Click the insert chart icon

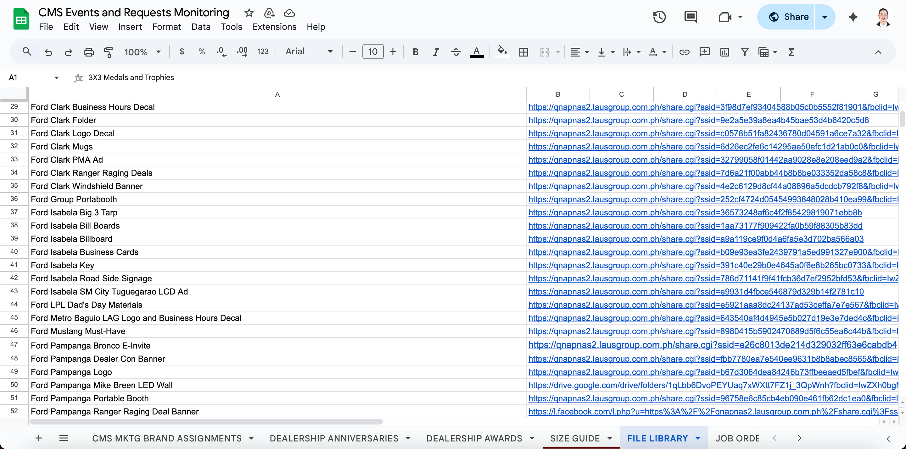pos(724,52)
